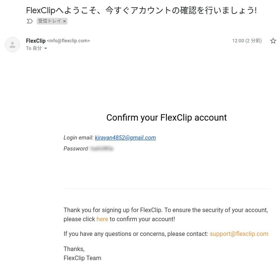Remove the 受信トレイ label with its x
The height and width of the screenshot is (273, 280).
65,21
